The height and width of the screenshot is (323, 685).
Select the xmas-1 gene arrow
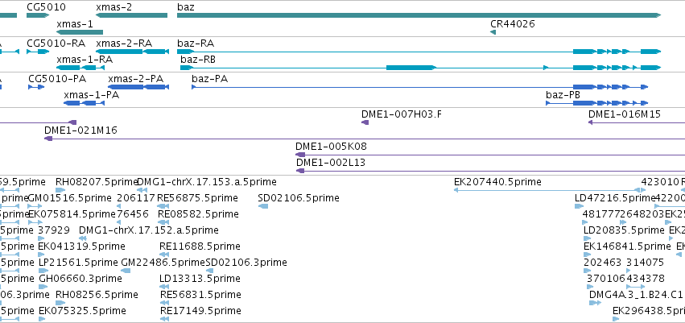(x=80, y=32)
